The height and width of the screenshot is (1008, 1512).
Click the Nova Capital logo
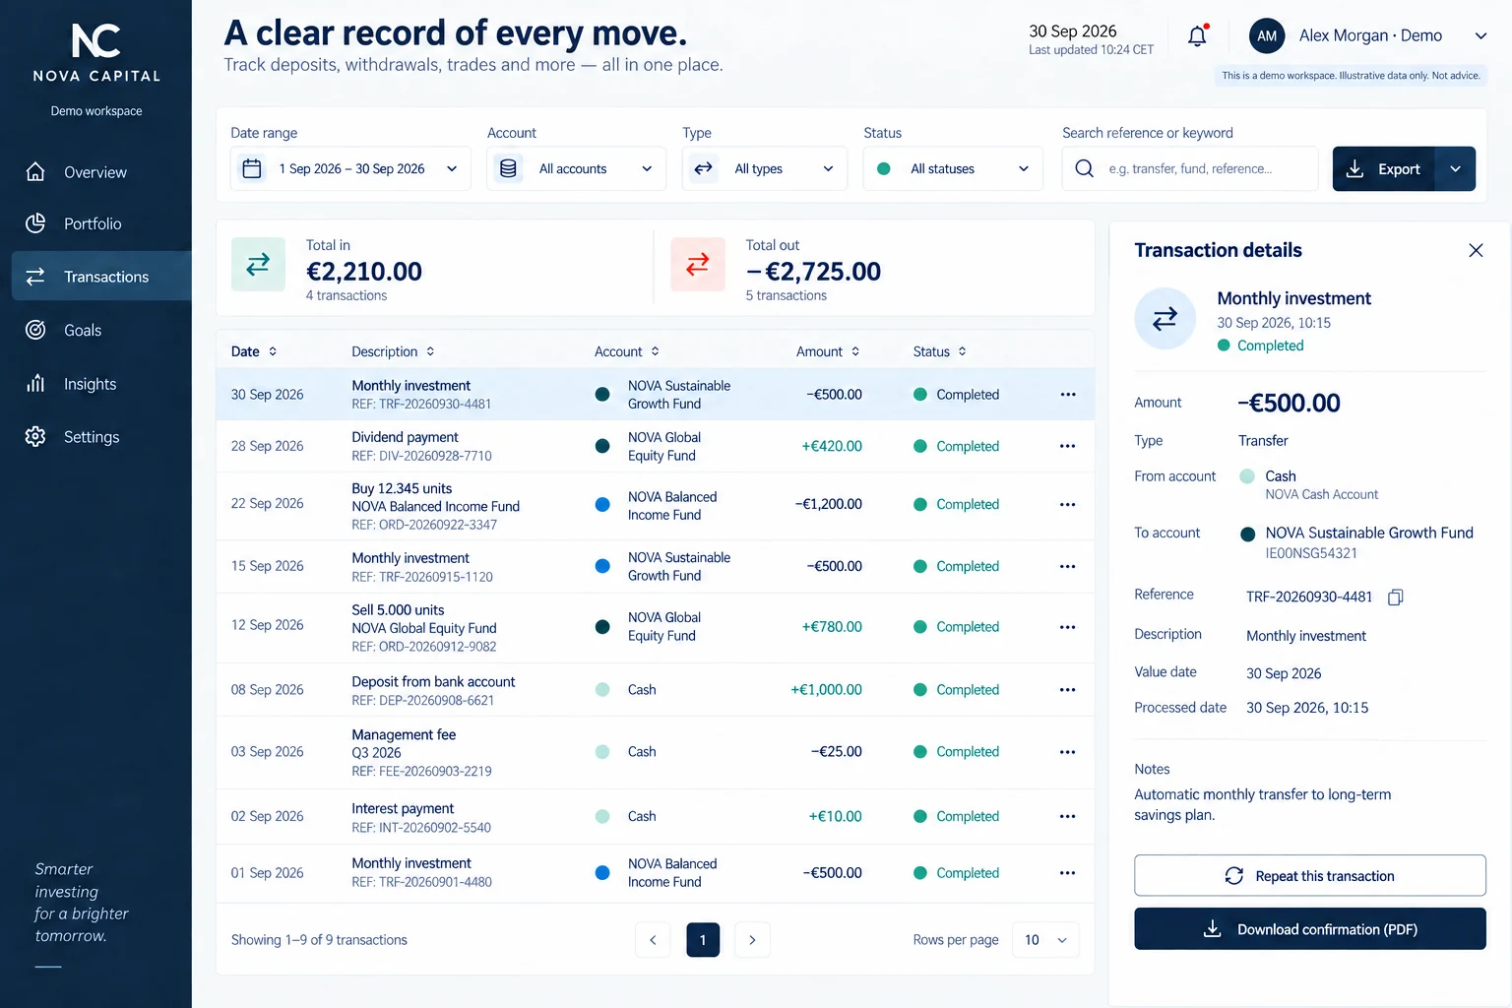tap(96, 53)
